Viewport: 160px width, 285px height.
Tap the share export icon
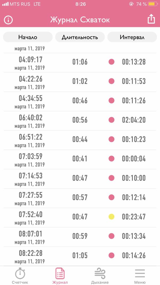151,19
